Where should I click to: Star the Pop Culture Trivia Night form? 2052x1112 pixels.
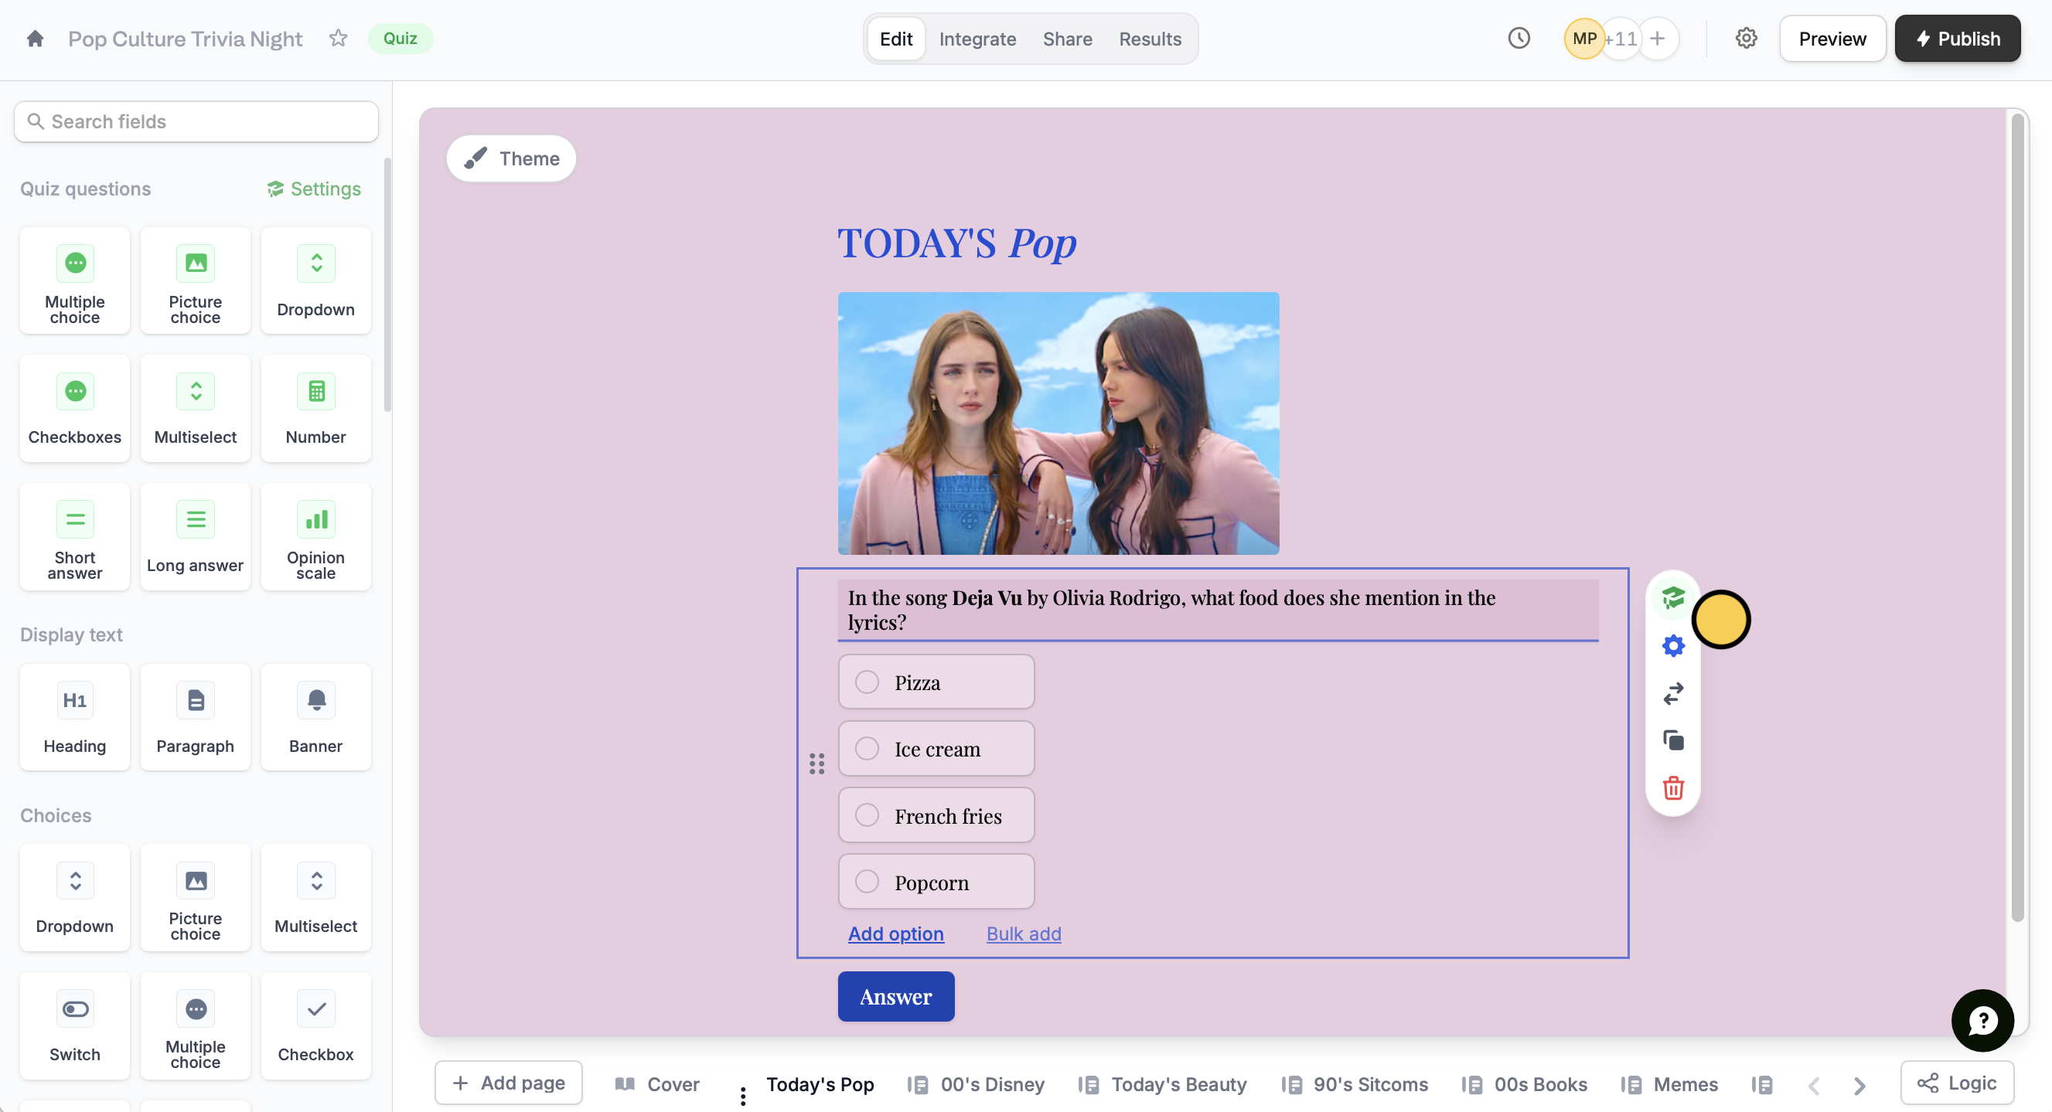point(338,38)
